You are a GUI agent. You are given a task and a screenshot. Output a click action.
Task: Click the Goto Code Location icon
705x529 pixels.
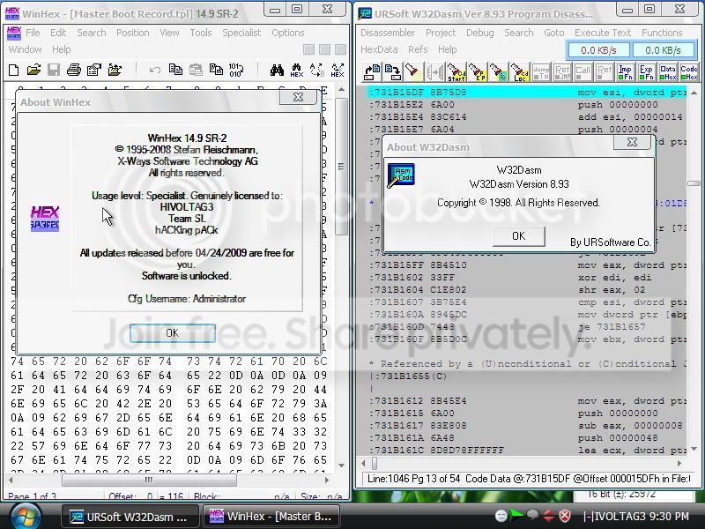(x=519, y=72)
